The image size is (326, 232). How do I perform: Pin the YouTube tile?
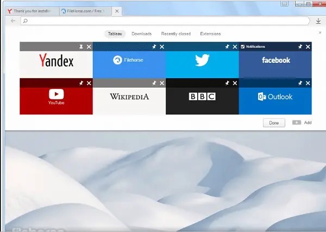[x=81, y=83]
